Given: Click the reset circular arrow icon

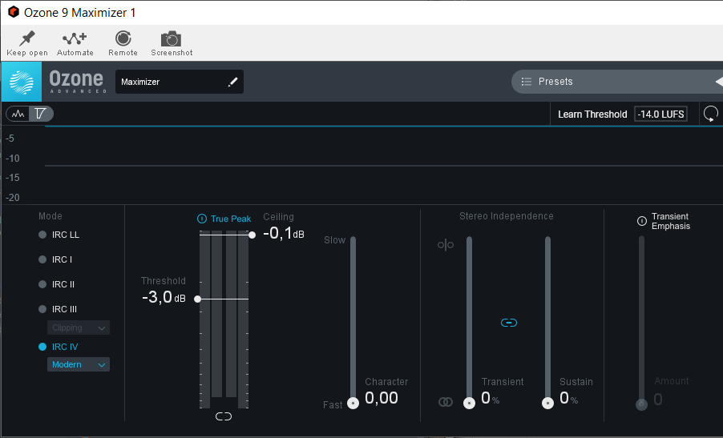Looking at the screenshot, I should (x=710, y=114).
